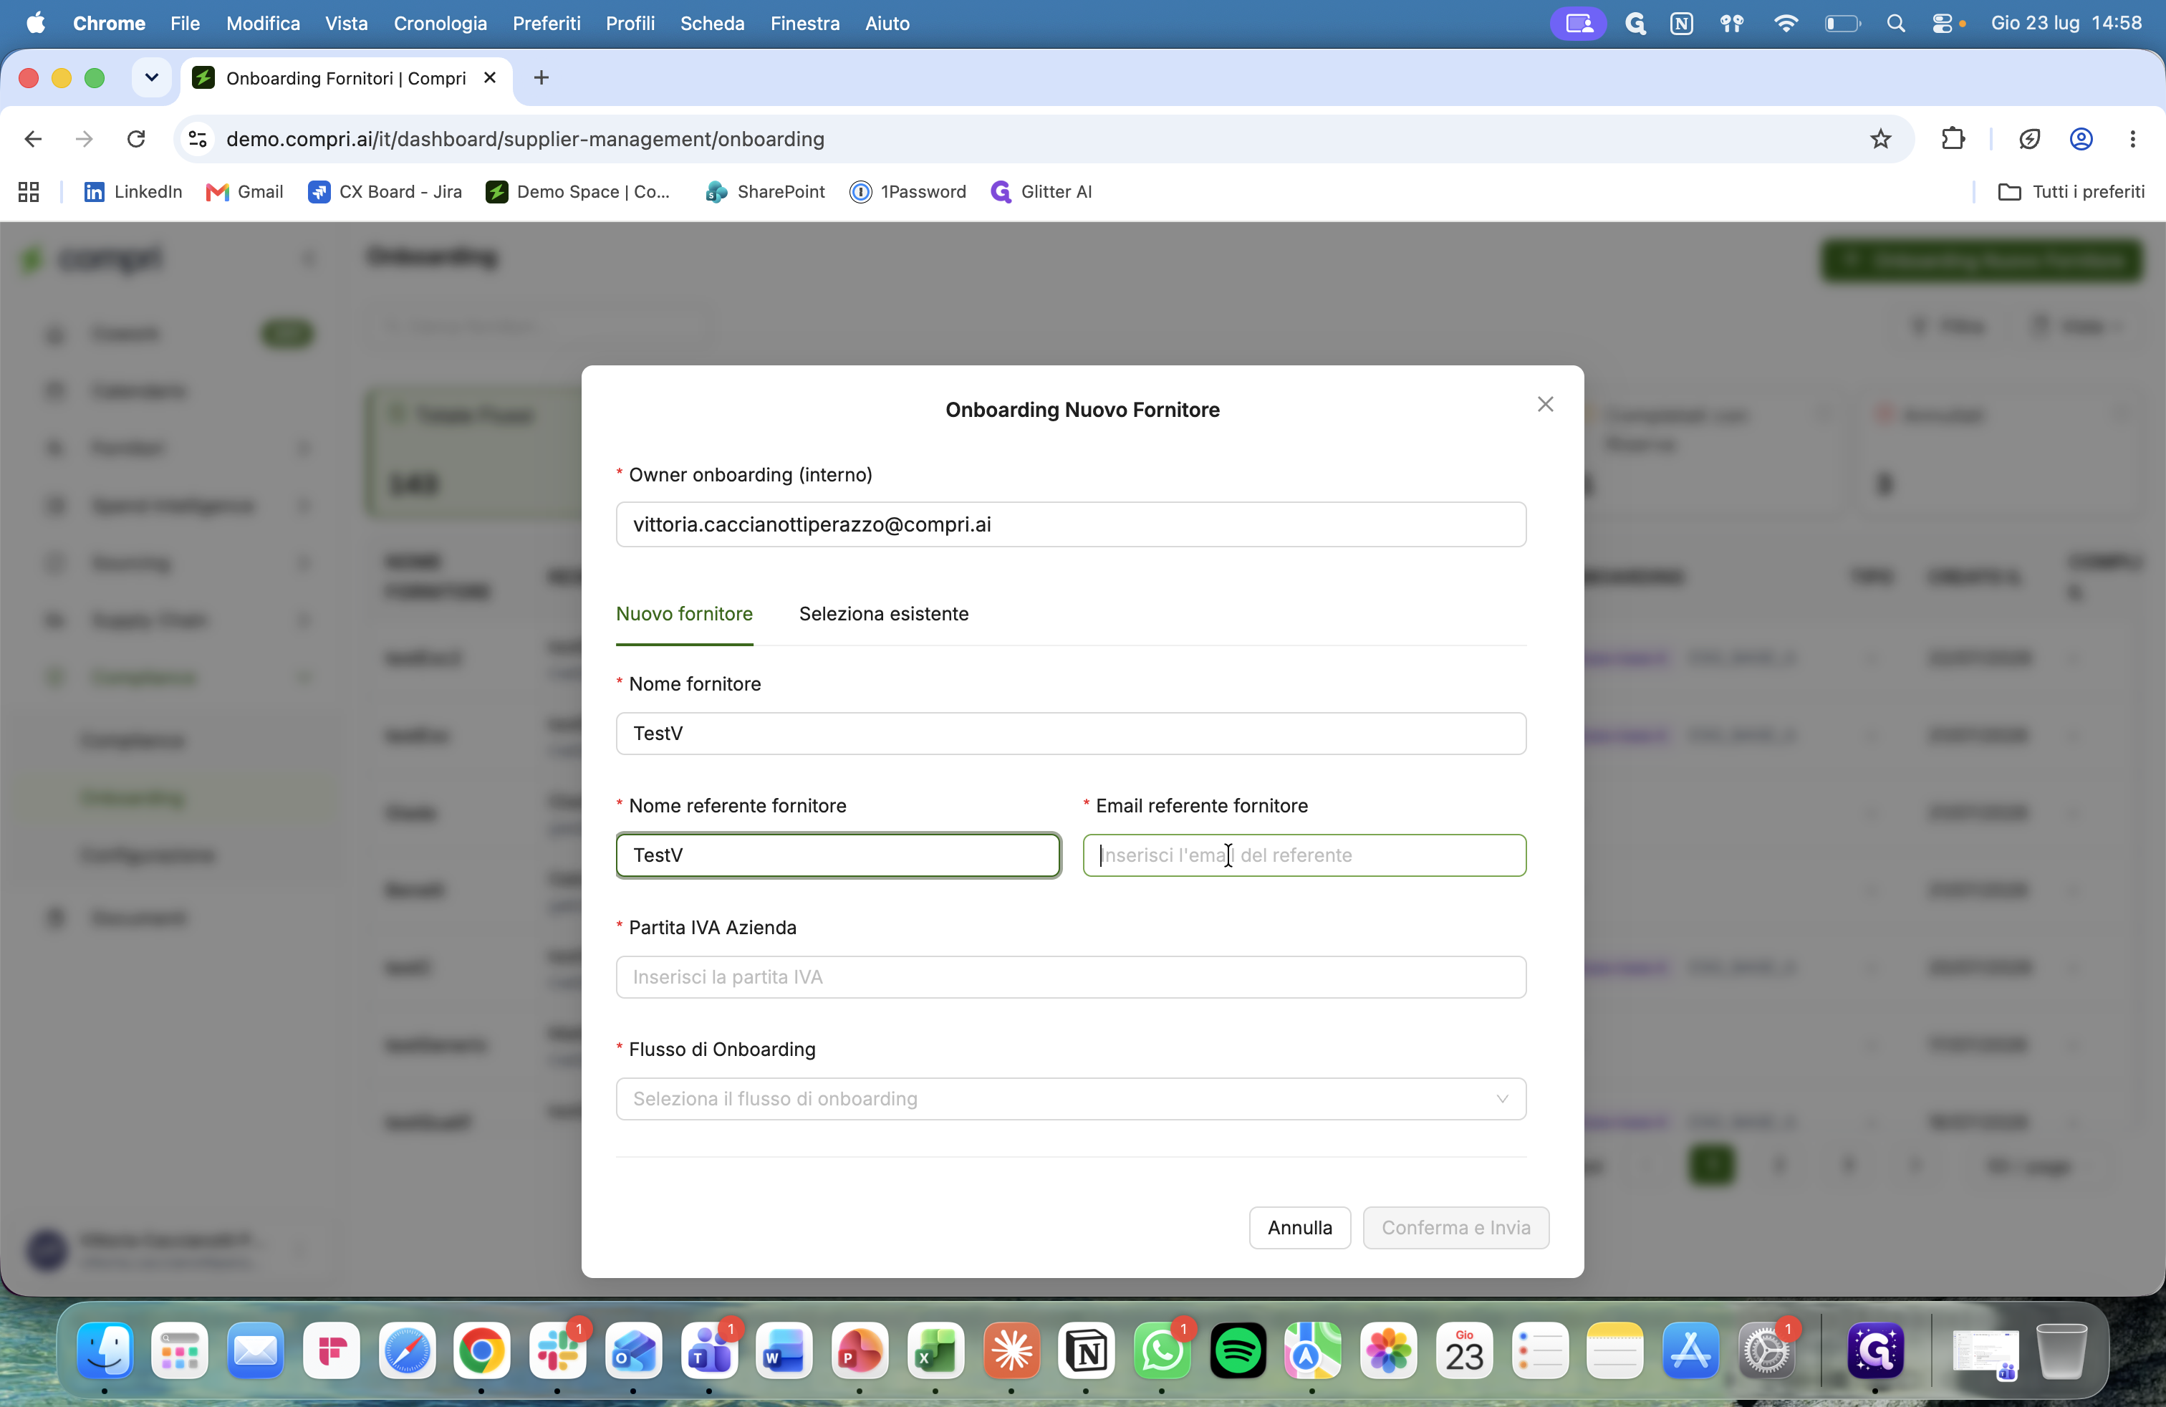Click the Annulla button
Screen dimensions: 2166x1407
[x=1299, y=1228]
